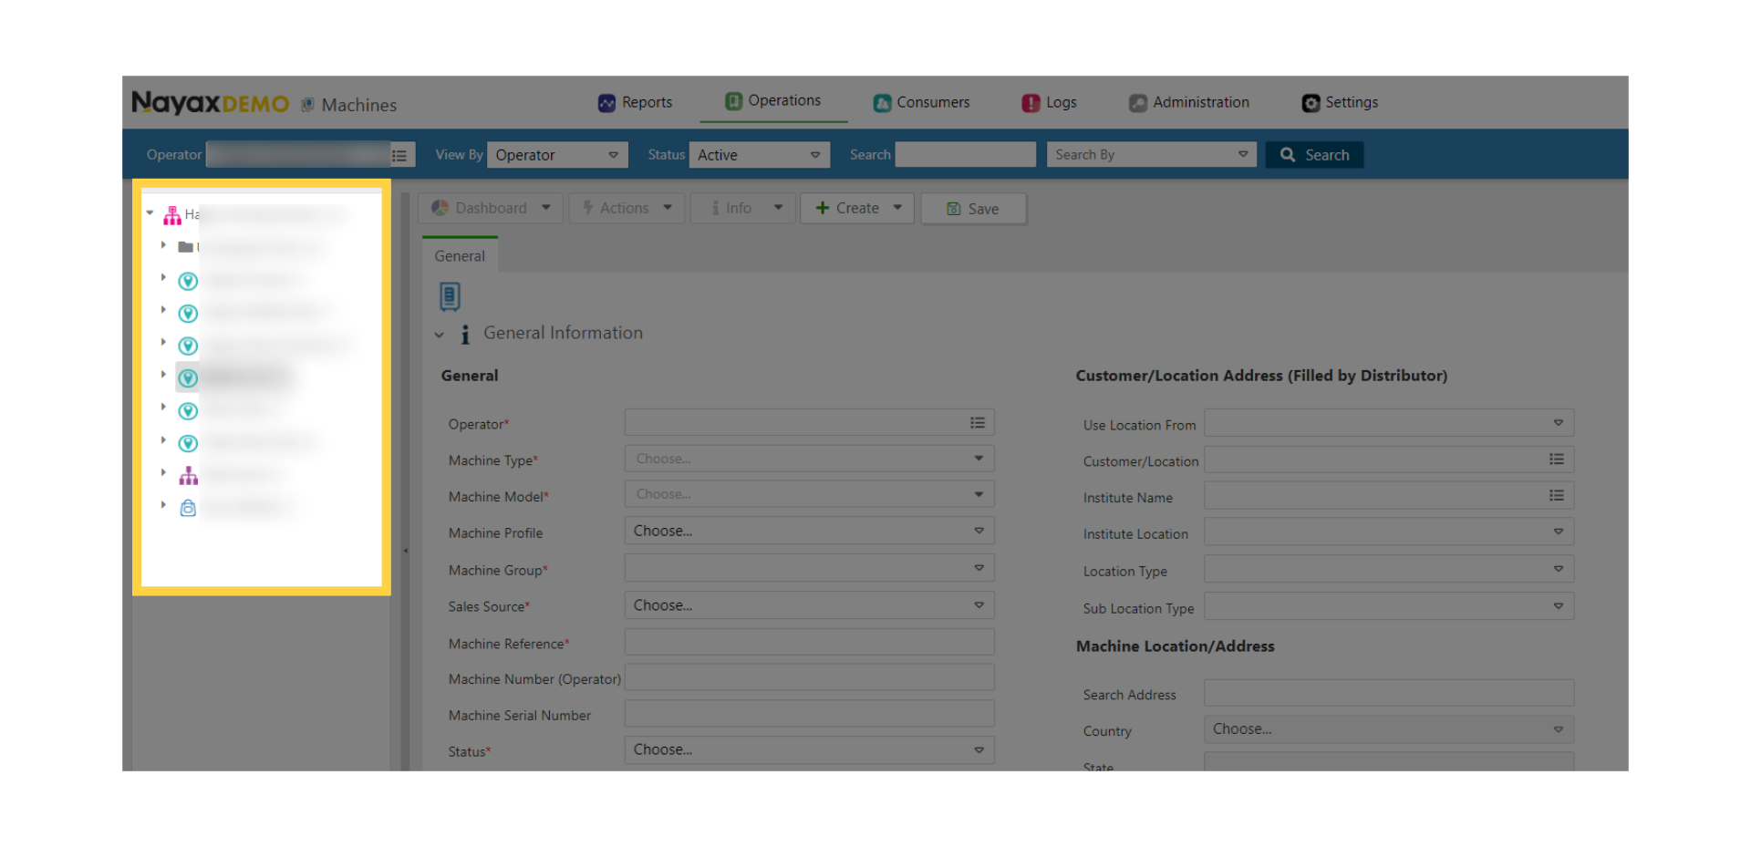Open the Logs menu
Image resolution: width=1751 pixels, height=847 pixels.
point(1049,103)
